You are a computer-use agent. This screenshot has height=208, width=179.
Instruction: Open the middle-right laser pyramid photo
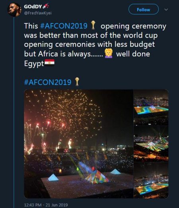151,144
